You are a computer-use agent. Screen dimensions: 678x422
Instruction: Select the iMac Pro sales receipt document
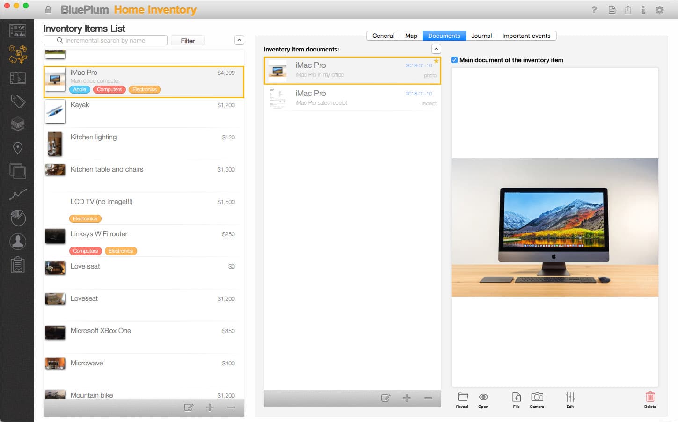click(352, 98)
